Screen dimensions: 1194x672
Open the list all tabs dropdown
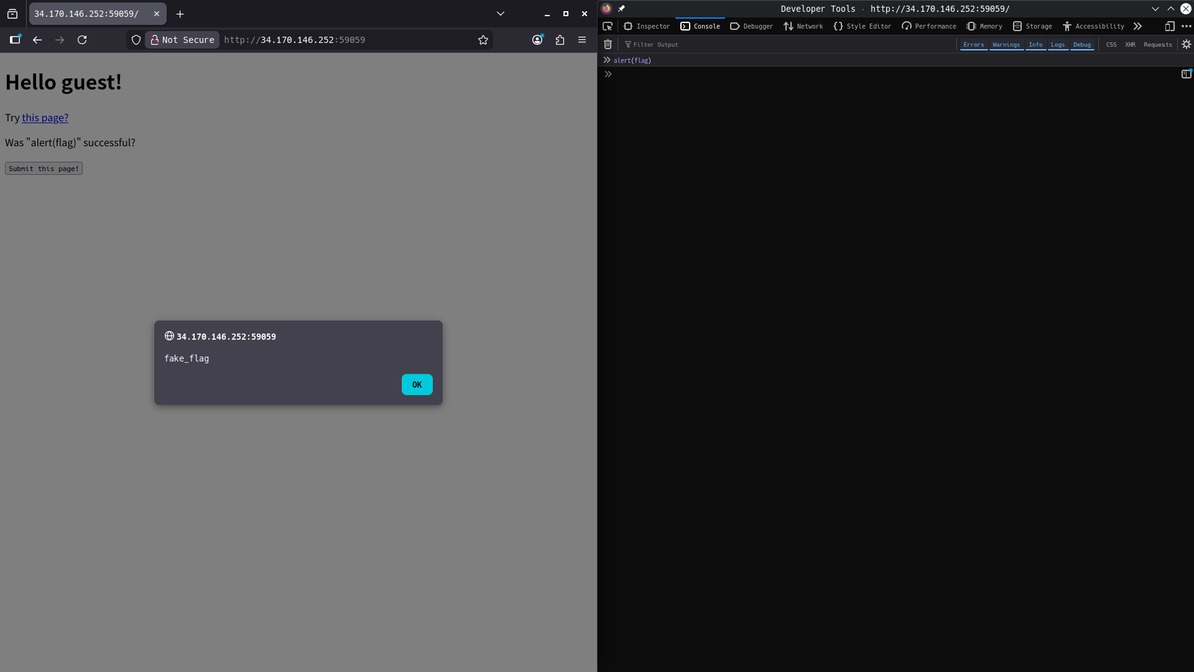500,14
